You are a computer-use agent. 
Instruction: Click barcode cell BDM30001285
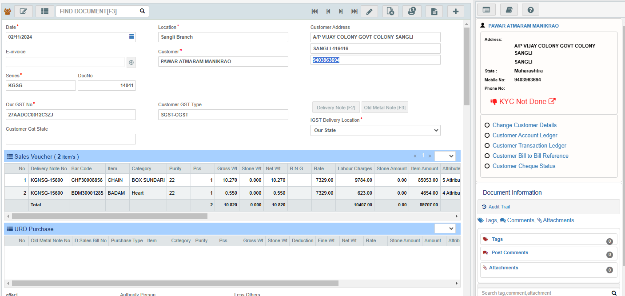(x=87, y=193)
